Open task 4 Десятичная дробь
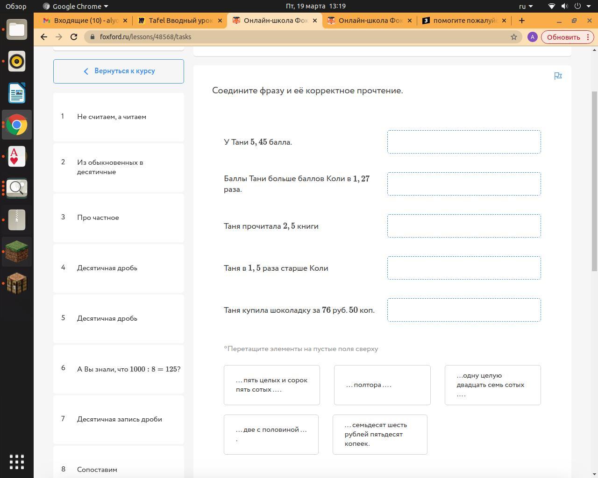 (x=119, y=268)
